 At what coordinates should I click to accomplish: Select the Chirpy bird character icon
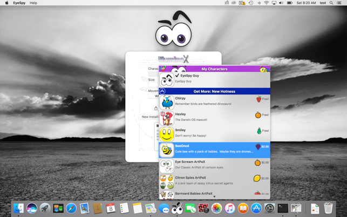pos(166,103)
